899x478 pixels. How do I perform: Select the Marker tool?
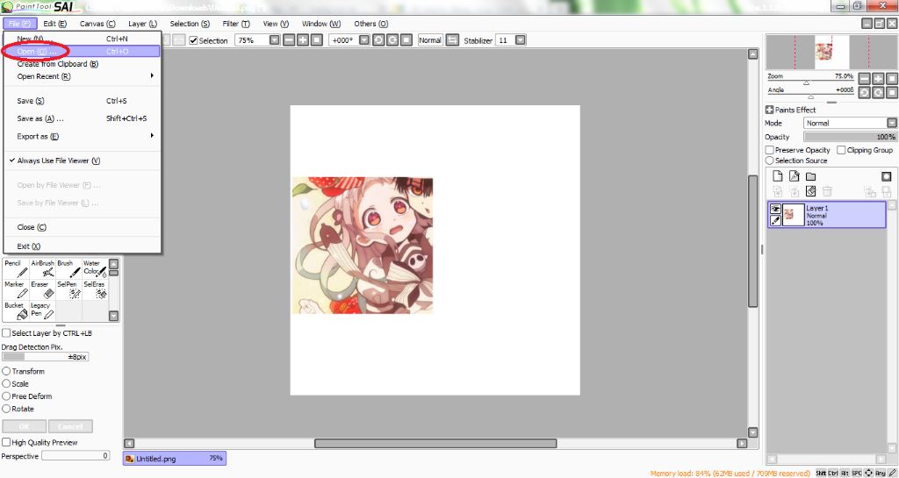pos(16,289)
